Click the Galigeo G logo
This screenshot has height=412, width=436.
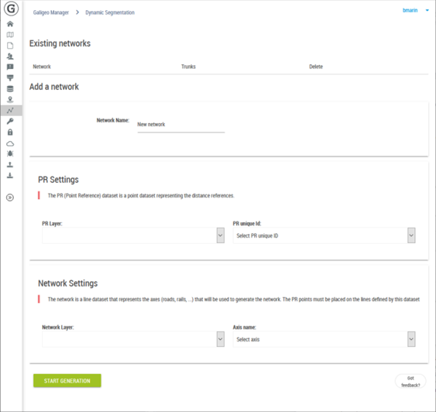click(11, 9)
